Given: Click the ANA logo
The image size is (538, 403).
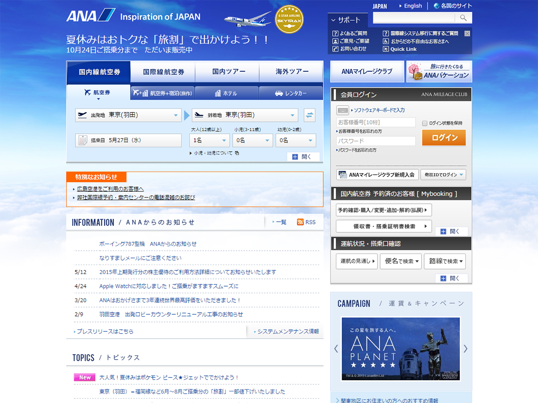Looking at the screenshot, I should [x=91, y=15].
